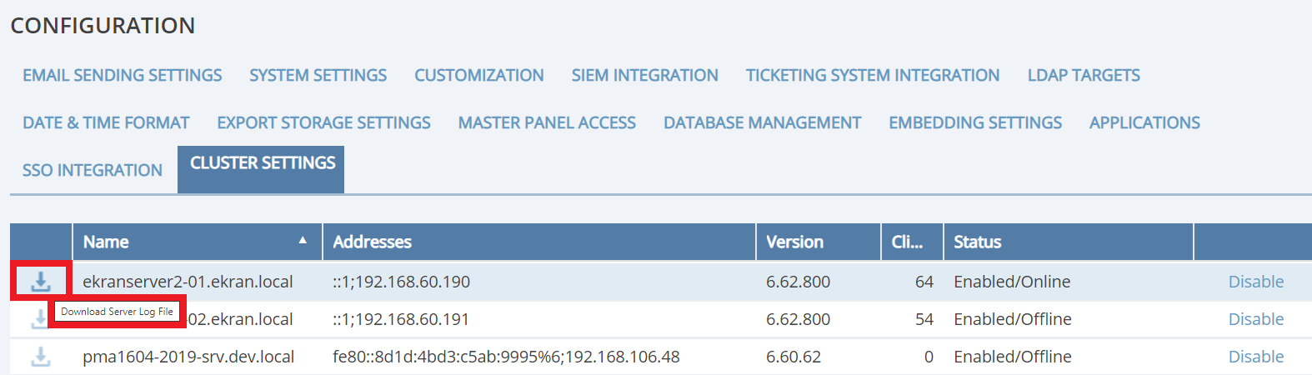Open Email Sending Settings tab
Screen dimensions: 1312x375
[123, 75]
